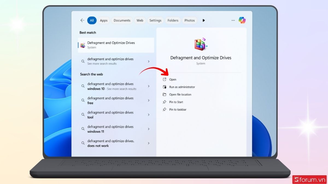The height and width of the screenshot is (184, 328).
Task: Open the Copilot icon in search header
Action: click(242, 20)
